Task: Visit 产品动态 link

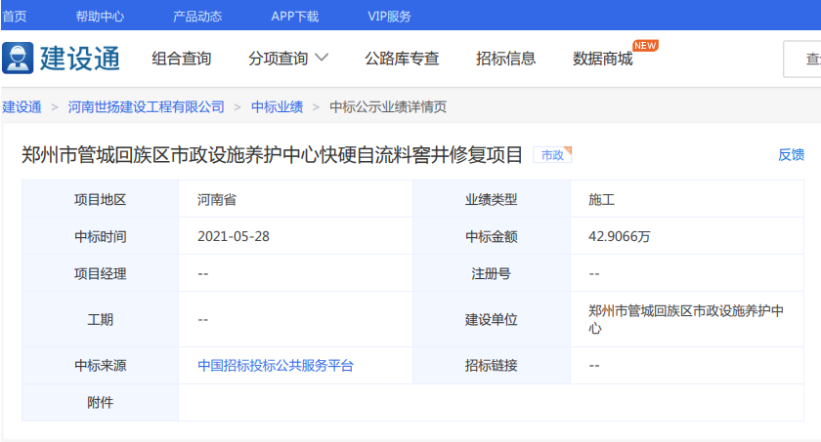Action: 197,16
